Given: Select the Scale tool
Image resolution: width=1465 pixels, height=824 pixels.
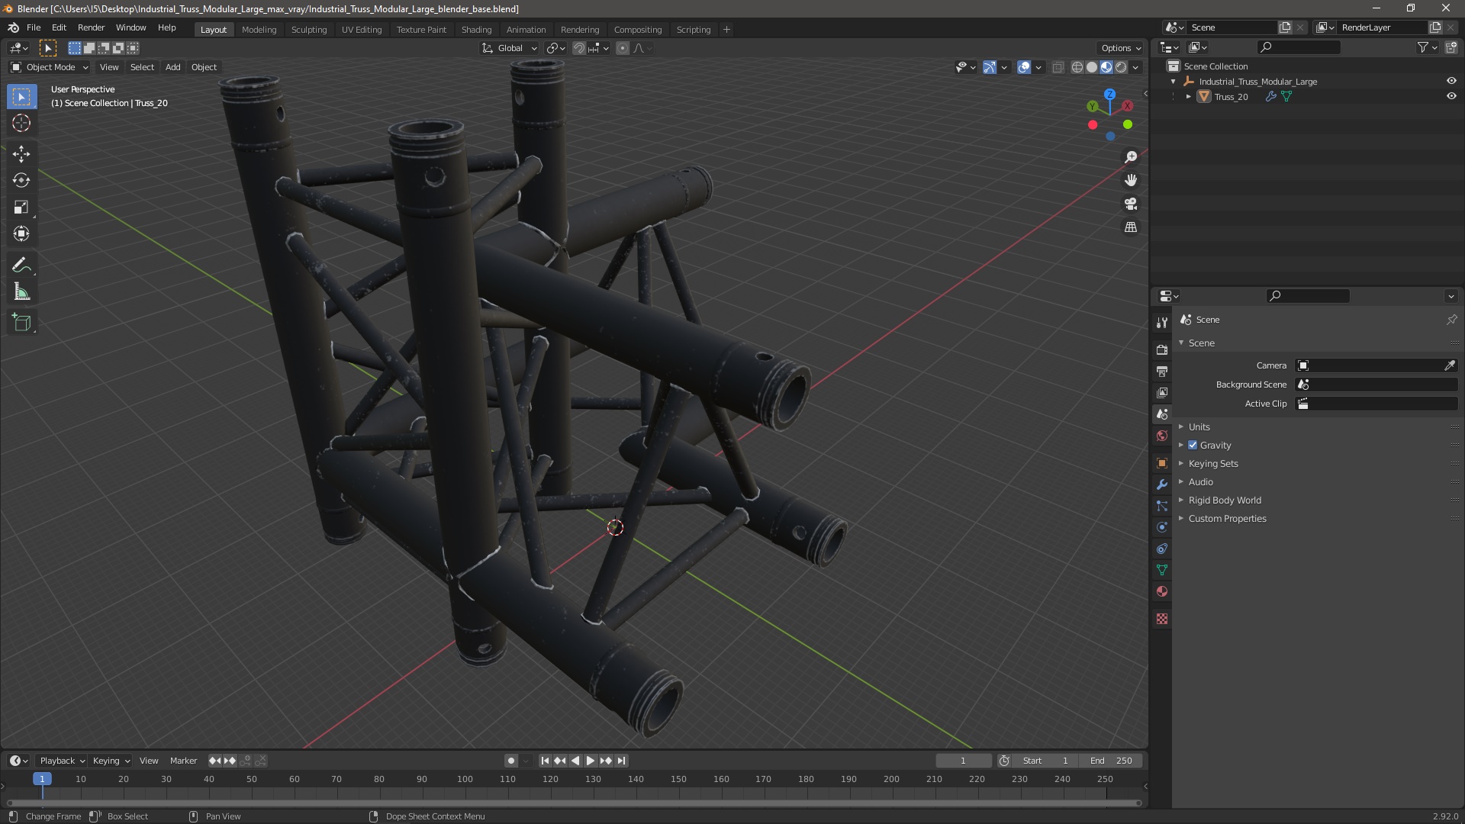Looking at the screenshot, I should [21, 208].
